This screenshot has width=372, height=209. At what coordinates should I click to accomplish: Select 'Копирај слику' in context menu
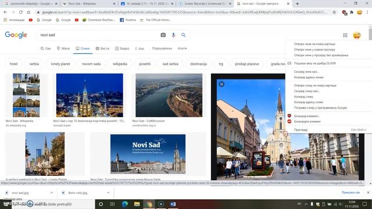point(329,97)
